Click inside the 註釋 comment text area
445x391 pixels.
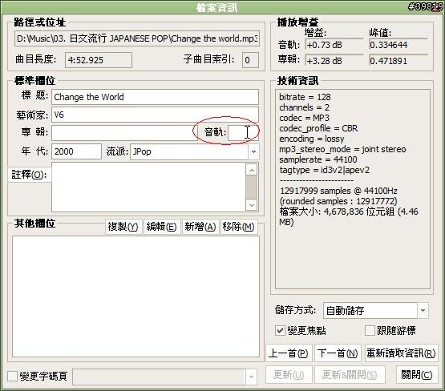click(148, 187)
